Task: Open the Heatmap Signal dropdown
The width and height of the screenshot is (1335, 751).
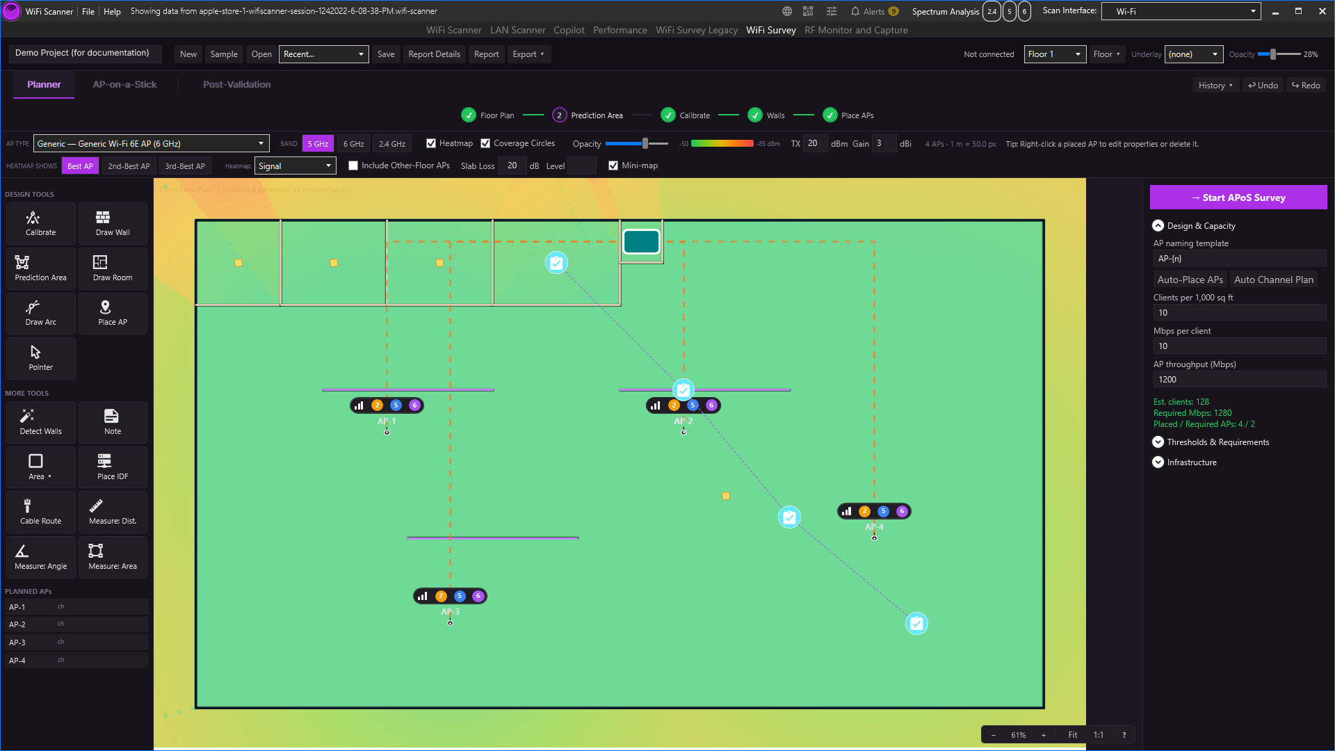Action: [296, 166]
